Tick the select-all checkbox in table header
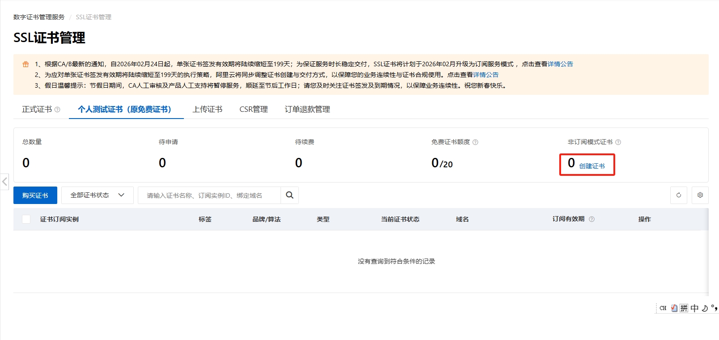The height and width of the screenshot is (340, 719). [x=26, y=219]
